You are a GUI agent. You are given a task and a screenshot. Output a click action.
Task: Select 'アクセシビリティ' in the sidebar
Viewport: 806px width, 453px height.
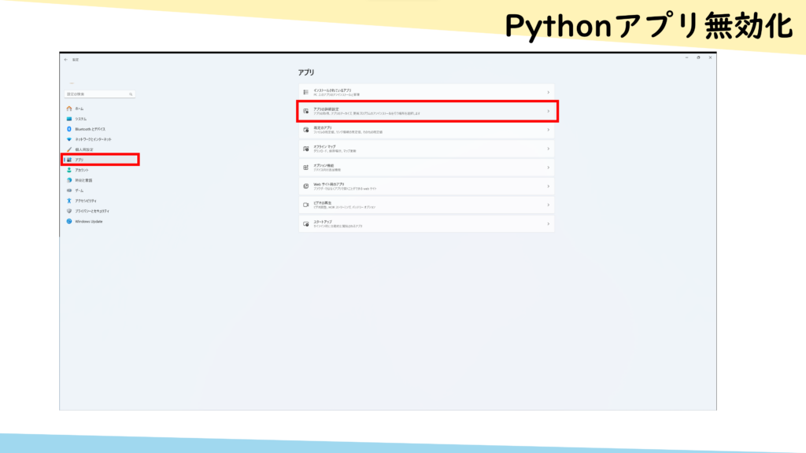click(x=100, y=201)
